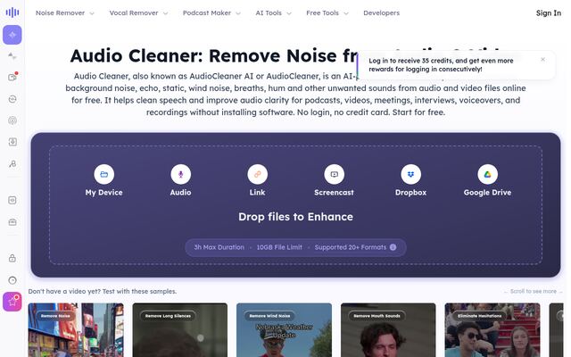Start Screencast recording icon
This screenshot has height=357, width=571.
334,175
